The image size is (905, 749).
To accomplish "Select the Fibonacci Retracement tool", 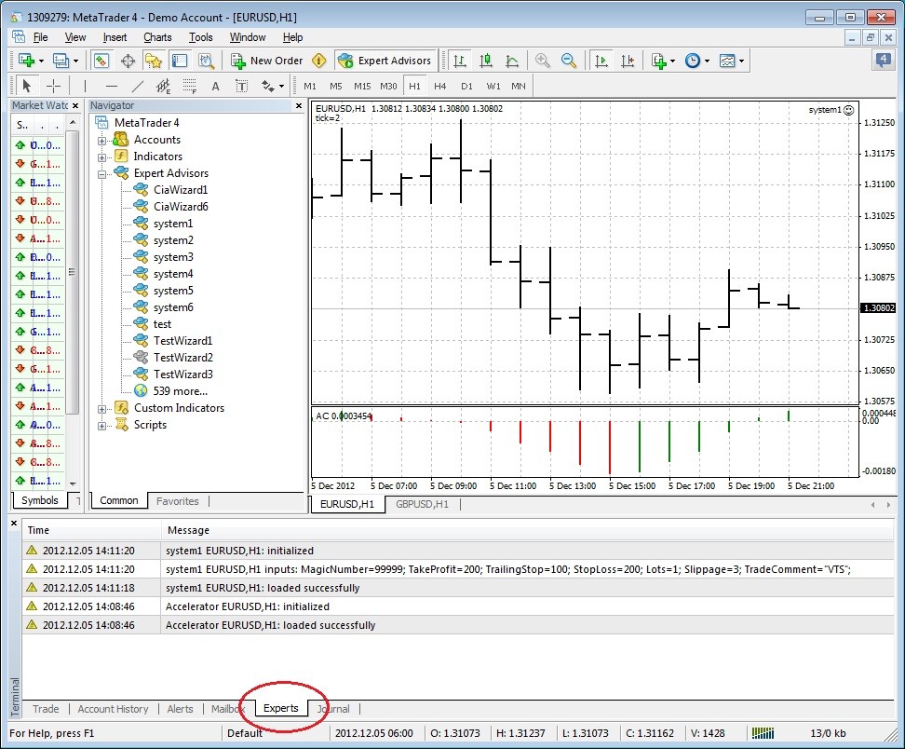I will coord(190,86).
